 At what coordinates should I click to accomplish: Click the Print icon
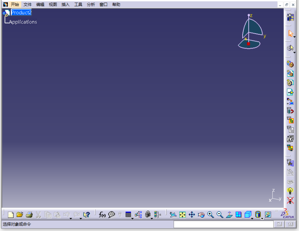[x=29, y=215]
